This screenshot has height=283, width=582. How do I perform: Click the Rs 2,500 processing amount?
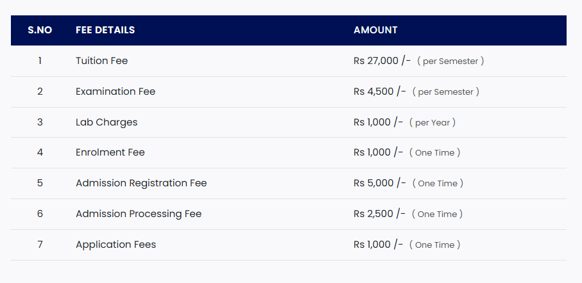[379, 214]
